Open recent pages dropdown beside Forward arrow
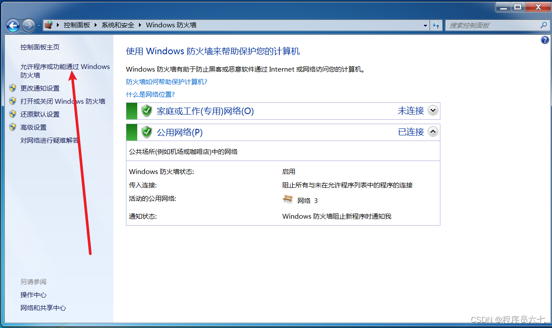The height and width of the screenshot is (328, 552). (39, 26)
